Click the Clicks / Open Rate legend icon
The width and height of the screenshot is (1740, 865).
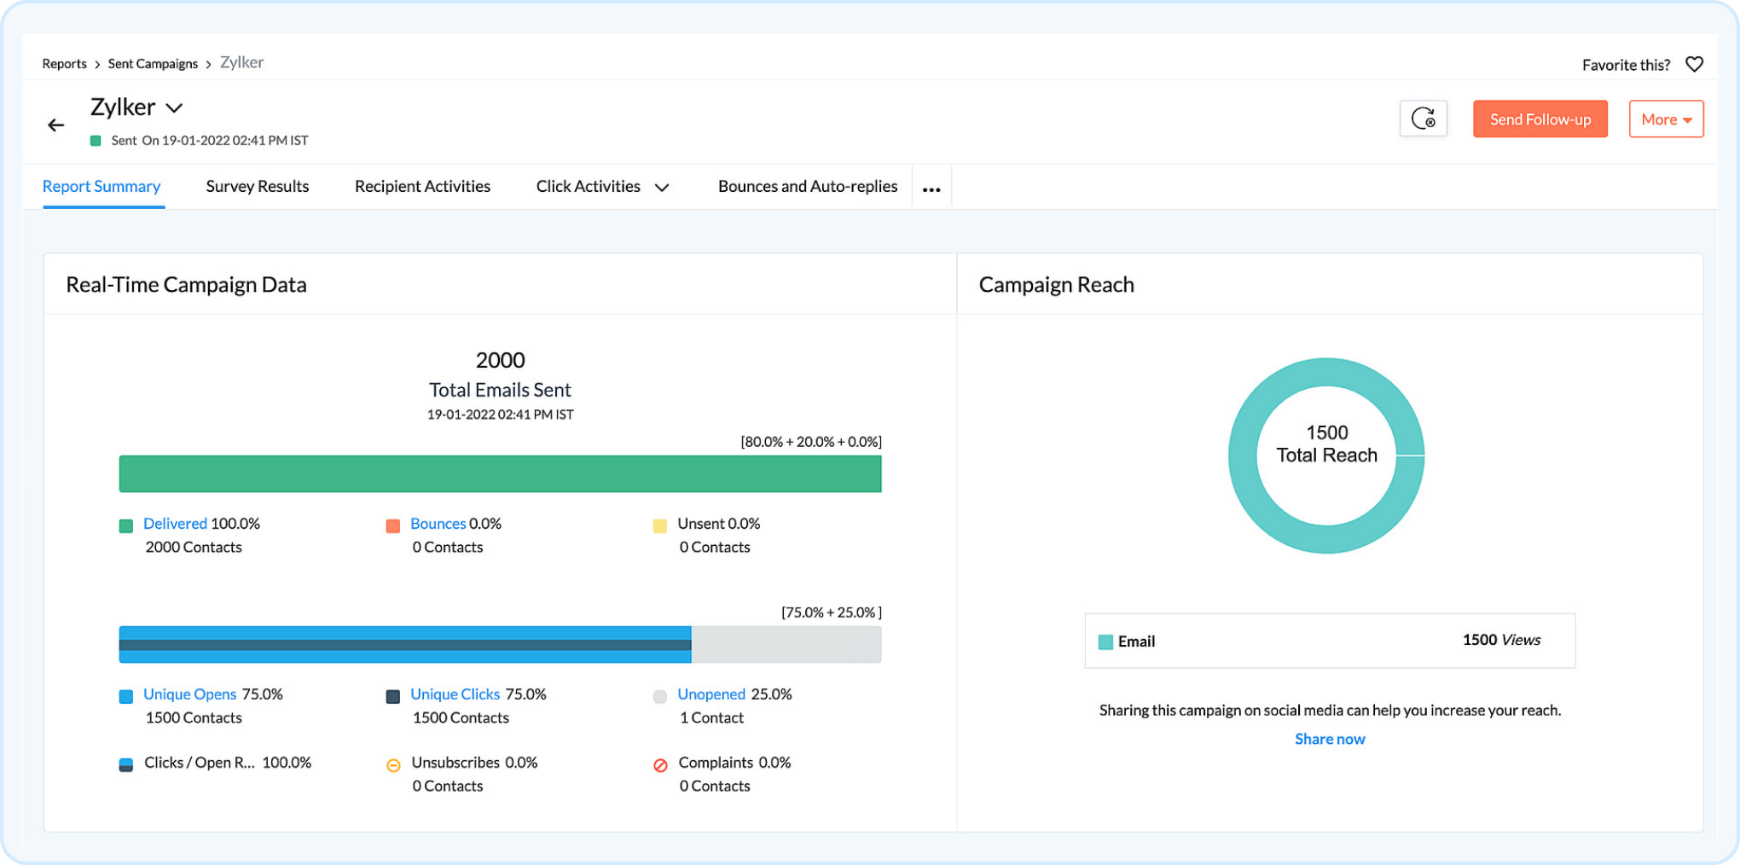tap(125, 764)
